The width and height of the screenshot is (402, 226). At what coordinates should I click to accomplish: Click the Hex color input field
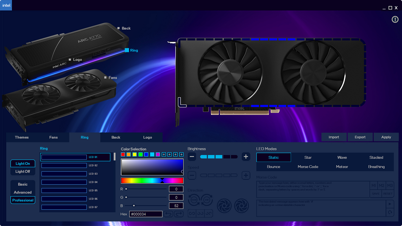coord(146,214)
